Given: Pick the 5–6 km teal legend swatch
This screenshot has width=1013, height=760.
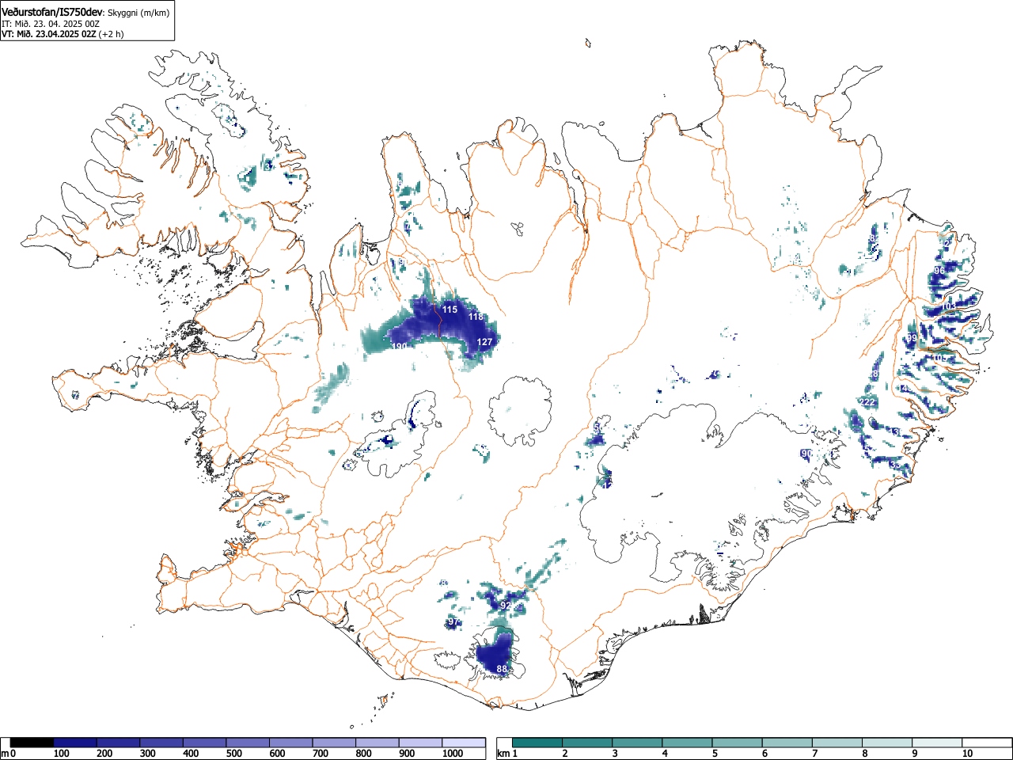Looking at the screenshot, I should click(737, 743).
